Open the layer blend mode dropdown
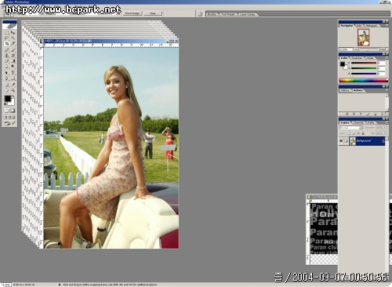Image resolution: width=392 pixels, height=287 pixels. (351, 128)
